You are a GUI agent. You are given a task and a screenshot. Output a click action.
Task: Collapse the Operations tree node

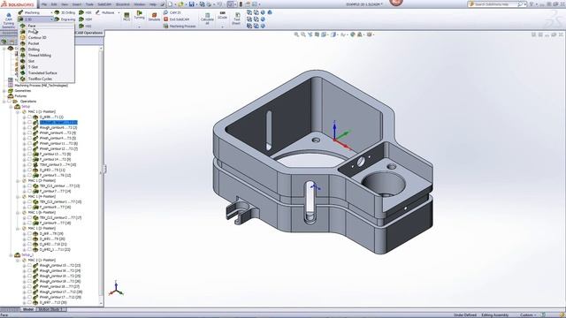pyautogui.click(x=4, y=102)
